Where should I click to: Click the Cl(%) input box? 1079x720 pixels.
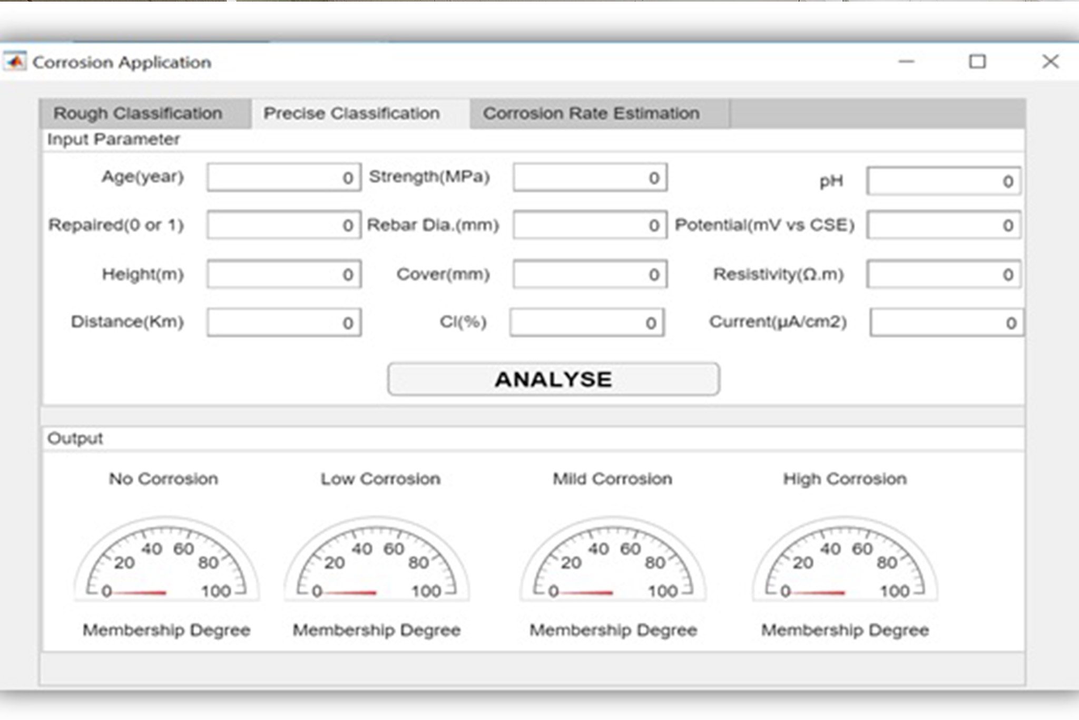pos(587,323)
